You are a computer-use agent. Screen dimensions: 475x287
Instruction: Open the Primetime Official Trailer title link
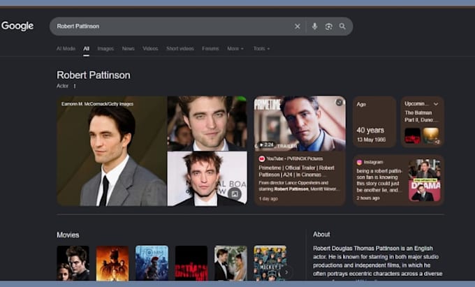click(x=297, y=171)
